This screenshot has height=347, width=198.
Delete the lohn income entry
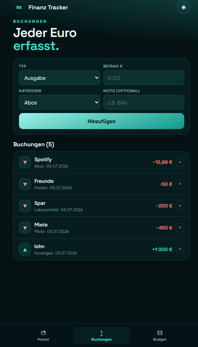coord(180,249)
